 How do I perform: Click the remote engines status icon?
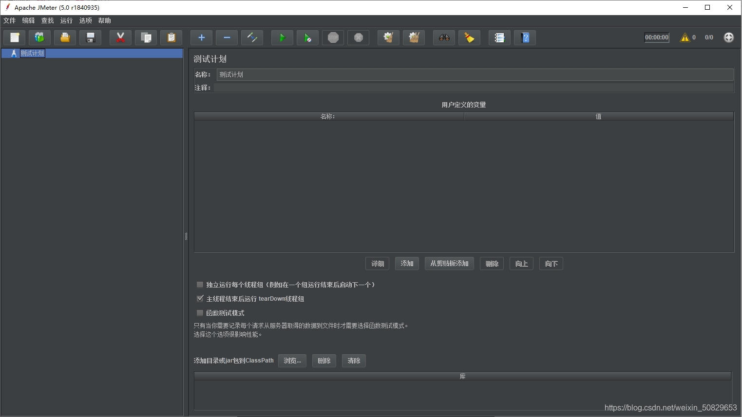(728, 37)
